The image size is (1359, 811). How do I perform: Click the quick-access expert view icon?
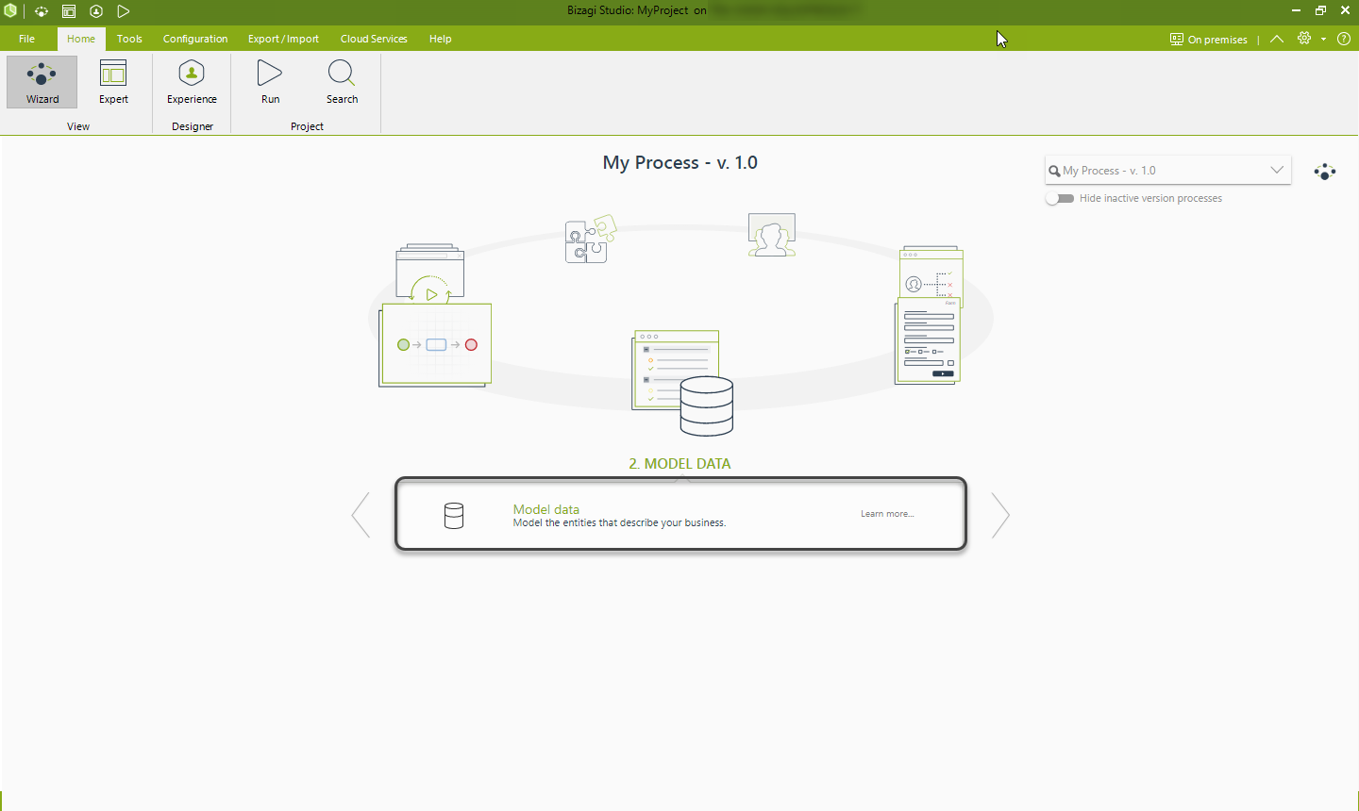pyautogui.click(x=69, y=11)
